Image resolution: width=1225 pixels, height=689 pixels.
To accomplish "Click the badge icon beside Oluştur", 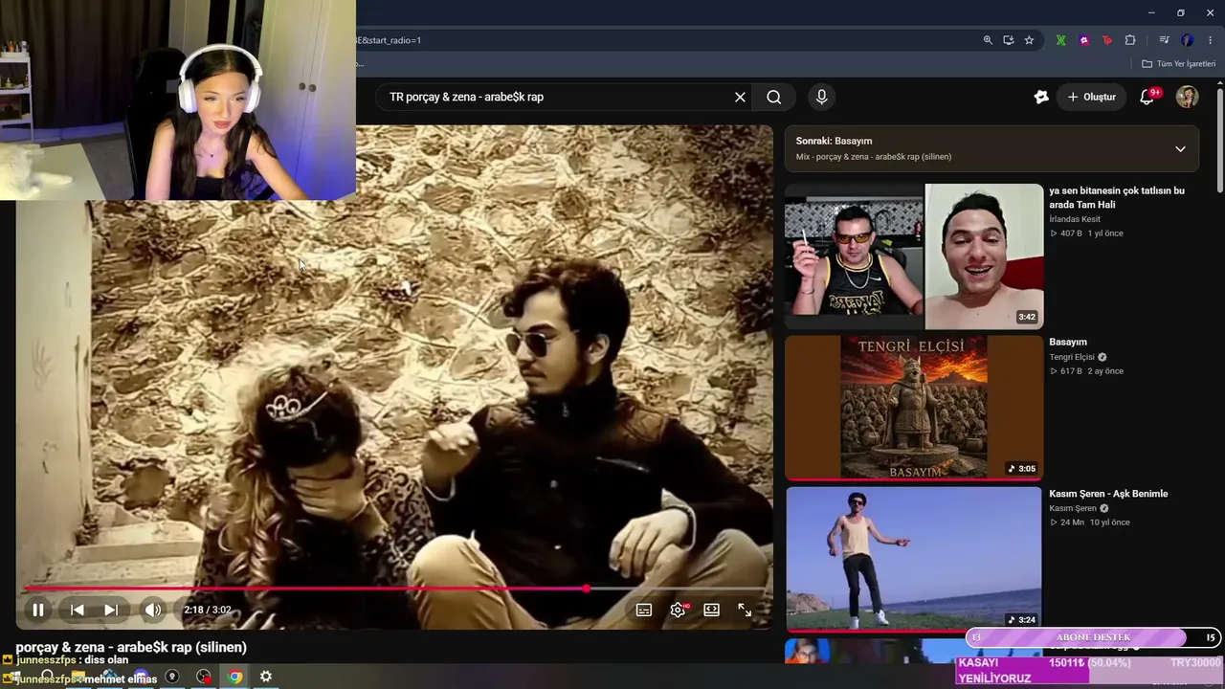I will [x=1041, y=97].
